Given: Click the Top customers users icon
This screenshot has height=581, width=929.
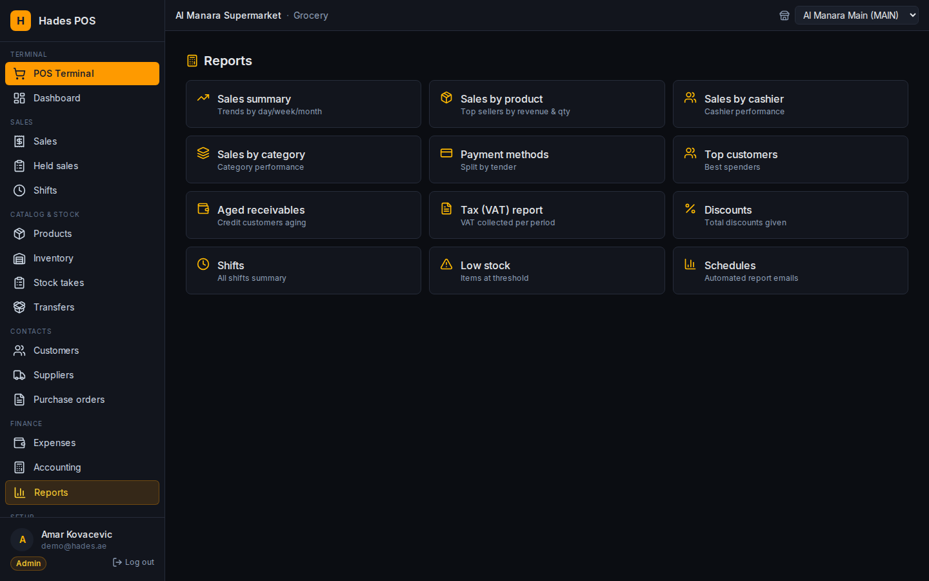Looking at the screenshot, I should click(690, 153).
